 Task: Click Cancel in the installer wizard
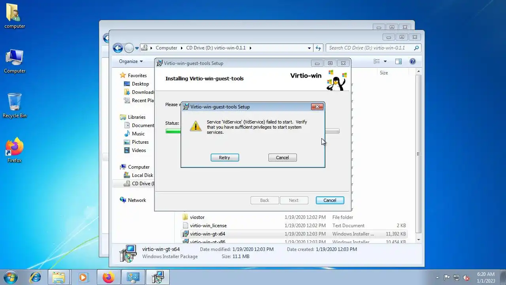click(330, 200)
